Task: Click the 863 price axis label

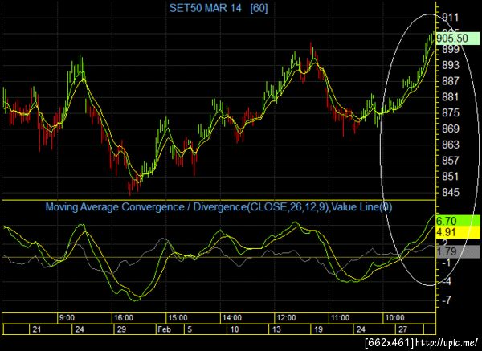Action: pos(451,145)
